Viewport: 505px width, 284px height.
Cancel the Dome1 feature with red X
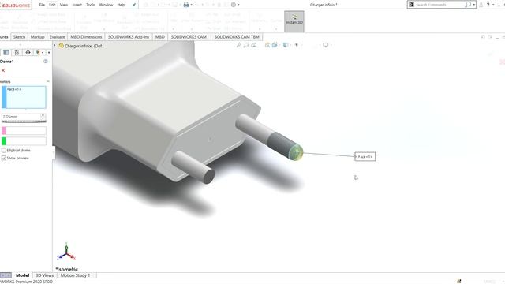coord(3,70)
